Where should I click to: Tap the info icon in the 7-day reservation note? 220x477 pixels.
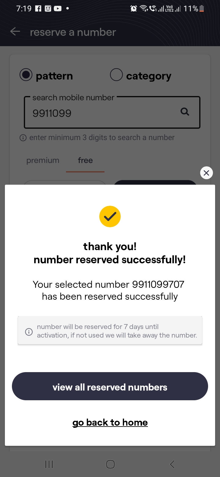point(29,331)
